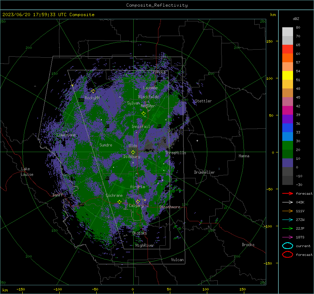Click the RedDeer city label
Viewport: 314px width, 294px height.
pos(148,106)
